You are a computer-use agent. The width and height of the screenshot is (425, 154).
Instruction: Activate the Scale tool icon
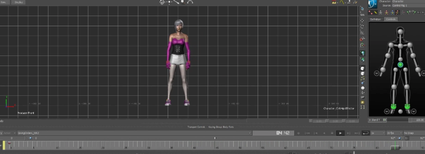pos(362,33)
